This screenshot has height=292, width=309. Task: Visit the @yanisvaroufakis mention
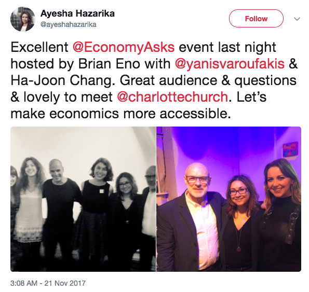(x=230, y=64)
